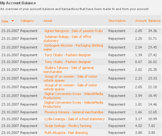The height and width of the screenshot is (136, 162).
Task: Select Repayment category in Ruth Atugoza row
Action: [x=29, y=133]
